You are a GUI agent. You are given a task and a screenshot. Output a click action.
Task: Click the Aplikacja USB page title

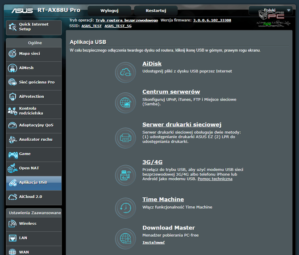tap(88, 42)
